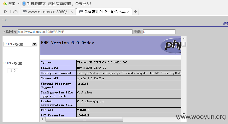Click the PHP环境变量 label above submit
228x124 pixels.
pos(13,63)
